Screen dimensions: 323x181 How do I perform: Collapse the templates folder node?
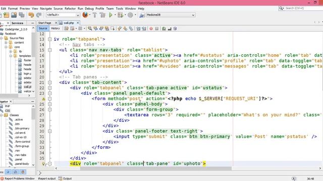[11, 56]
